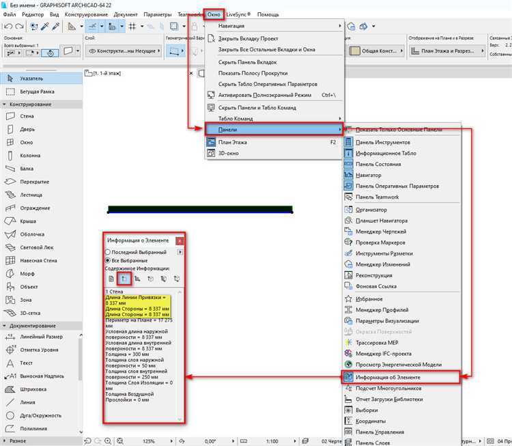Click the eyedropper pick-up parameters icon

[45, 26]
